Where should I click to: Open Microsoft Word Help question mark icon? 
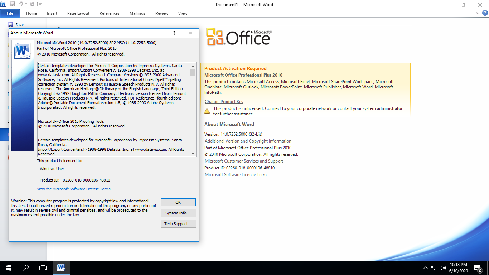(x=485, y=13)
